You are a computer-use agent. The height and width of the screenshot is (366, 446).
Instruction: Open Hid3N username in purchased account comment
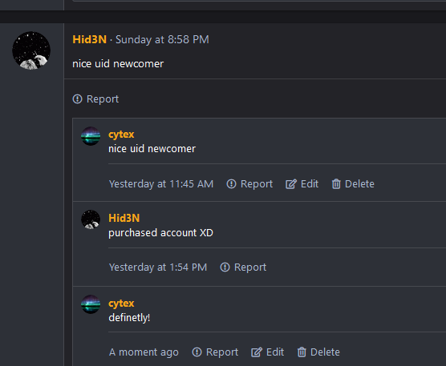(x=124, y=218)
